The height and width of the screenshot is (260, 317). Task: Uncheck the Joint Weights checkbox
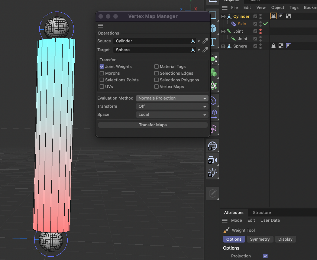click(102, 66)
